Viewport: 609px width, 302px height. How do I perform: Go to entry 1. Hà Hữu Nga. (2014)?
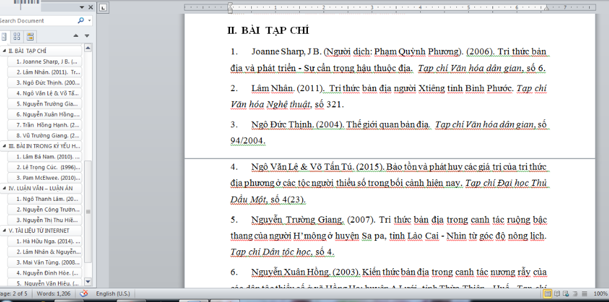pos(45,241)
